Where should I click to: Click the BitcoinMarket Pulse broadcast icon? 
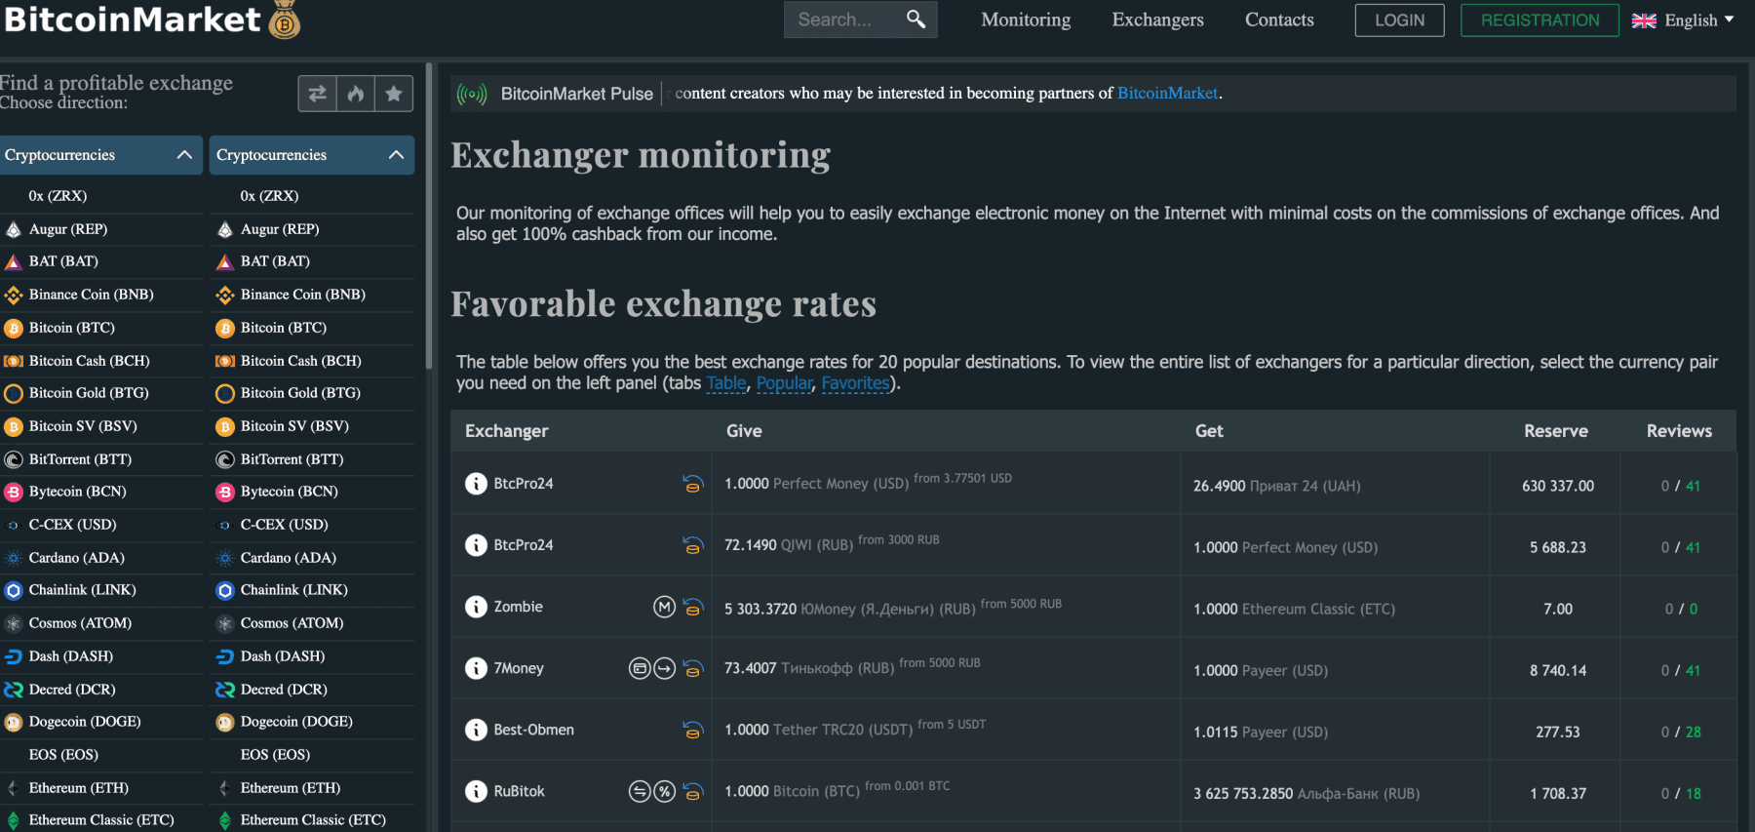(472, 94)
